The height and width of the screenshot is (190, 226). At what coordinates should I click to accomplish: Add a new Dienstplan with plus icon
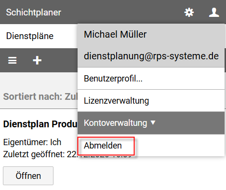coord(37,60)
